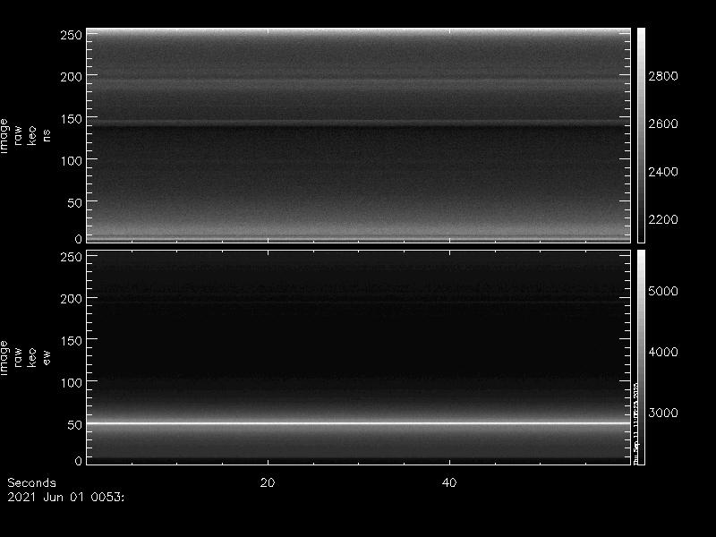Image resolution: width=716 pixels, height=537 pixels.
Task: Click the '100' y-tick of the bottom plot
Action: [70, 382]
